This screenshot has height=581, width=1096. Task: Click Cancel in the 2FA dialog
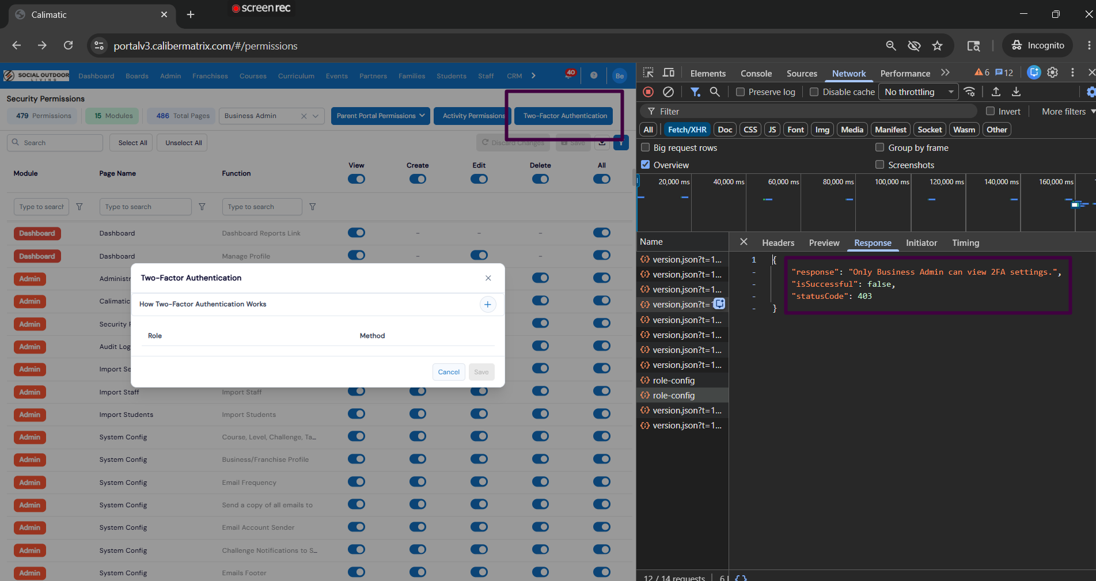449,372
